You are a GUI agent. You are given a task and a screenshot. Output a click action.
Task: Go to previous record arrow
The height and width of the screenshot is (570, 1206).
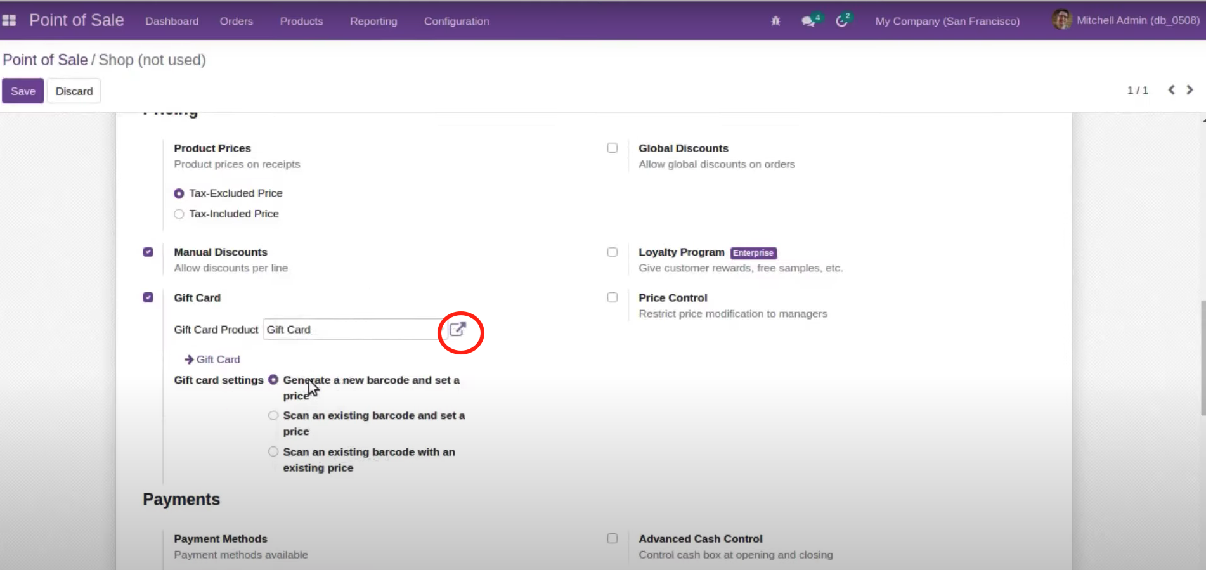tap(1172, 90)
